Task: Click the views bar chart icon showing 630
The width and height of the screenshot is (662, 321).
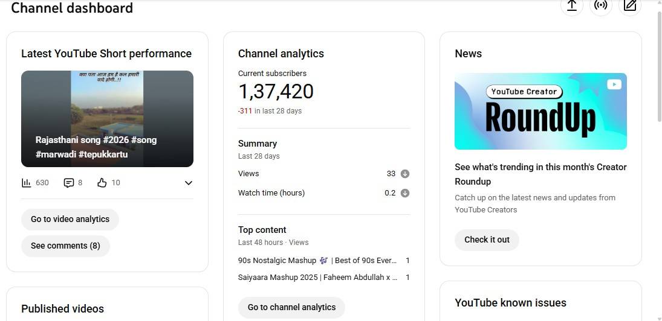Action: pyautogui.click(x=27, y=183)
